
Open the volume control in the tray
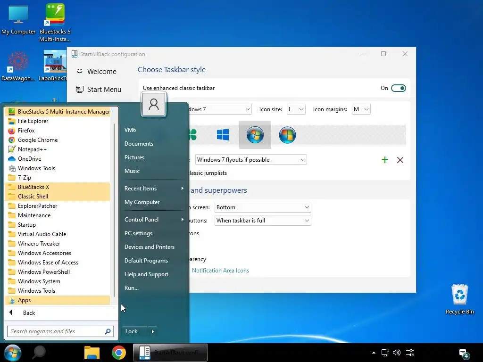[397, 353]
